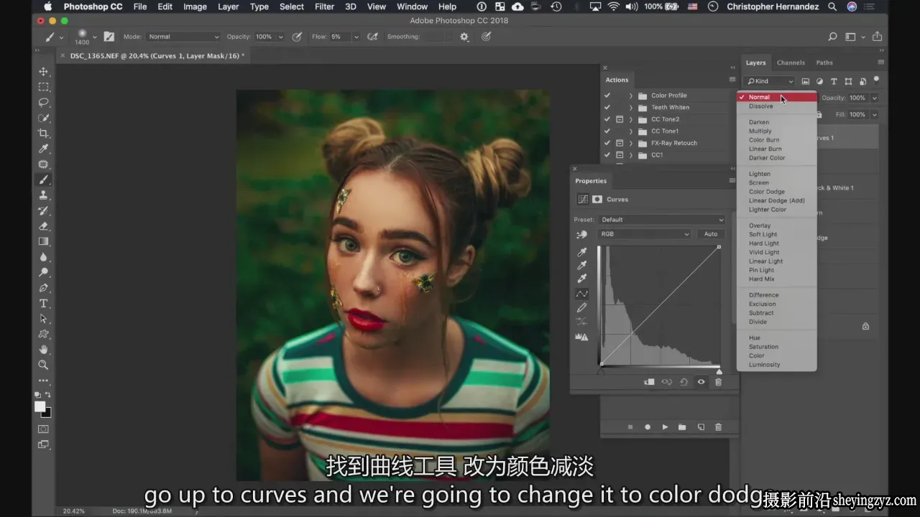Open the RGB channel dropdown
The image size is (920, 517).
click(x=645, y=234)
